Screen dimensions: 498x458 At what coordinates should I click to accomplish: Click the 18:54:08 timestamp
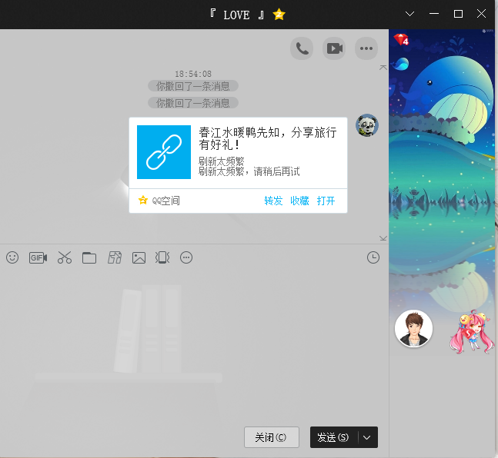click(193, 74)
